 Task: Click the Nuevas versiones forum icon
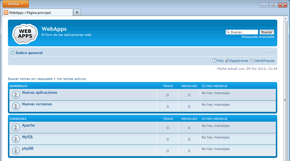pos(16,106)
